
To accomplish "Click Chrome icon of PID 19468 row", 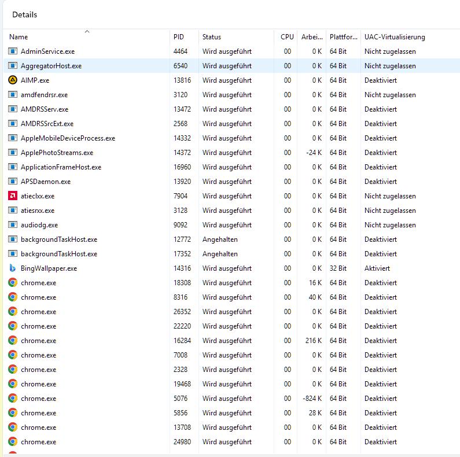I will (x=13, y=384).
